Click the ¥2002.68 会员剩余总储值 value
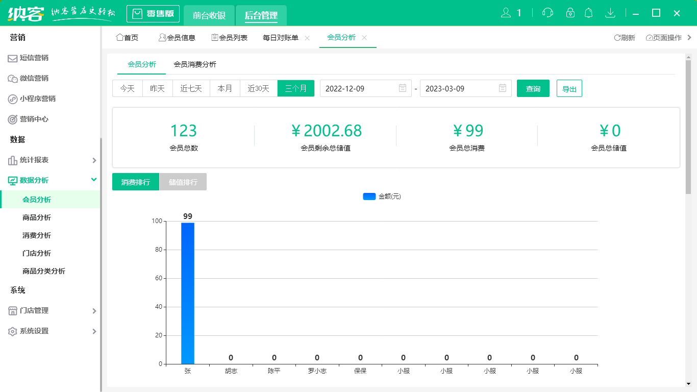 click(x=326, y=131)
